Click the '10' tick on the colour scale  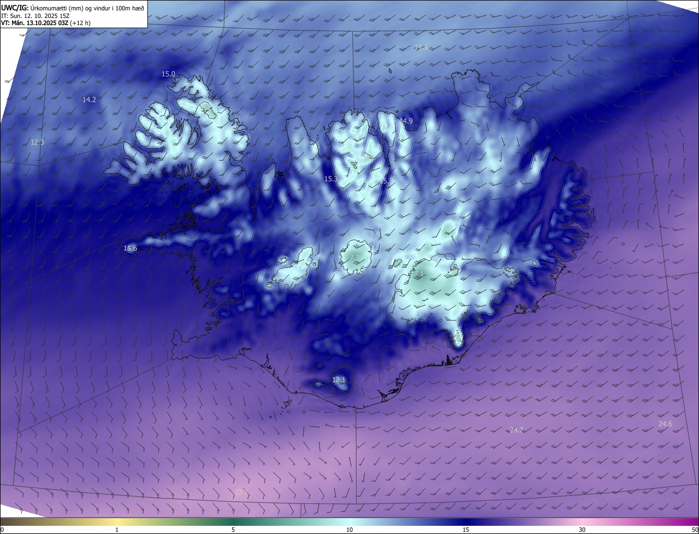pyautogui.click(x=349, y=530)
